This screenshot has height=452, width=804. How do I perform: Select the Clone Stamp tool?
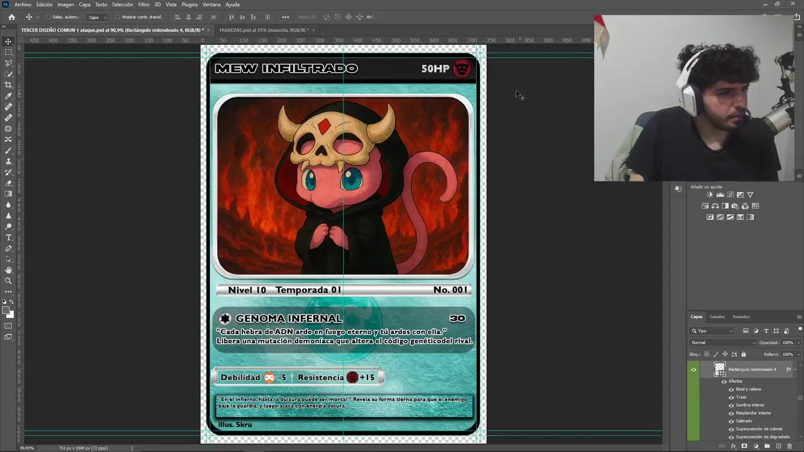point(8,161)
